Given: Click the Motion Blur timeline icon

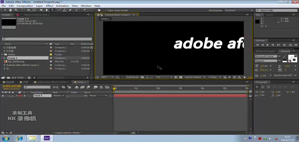Looking at the screenshot, I should click(x=88, y=87).
